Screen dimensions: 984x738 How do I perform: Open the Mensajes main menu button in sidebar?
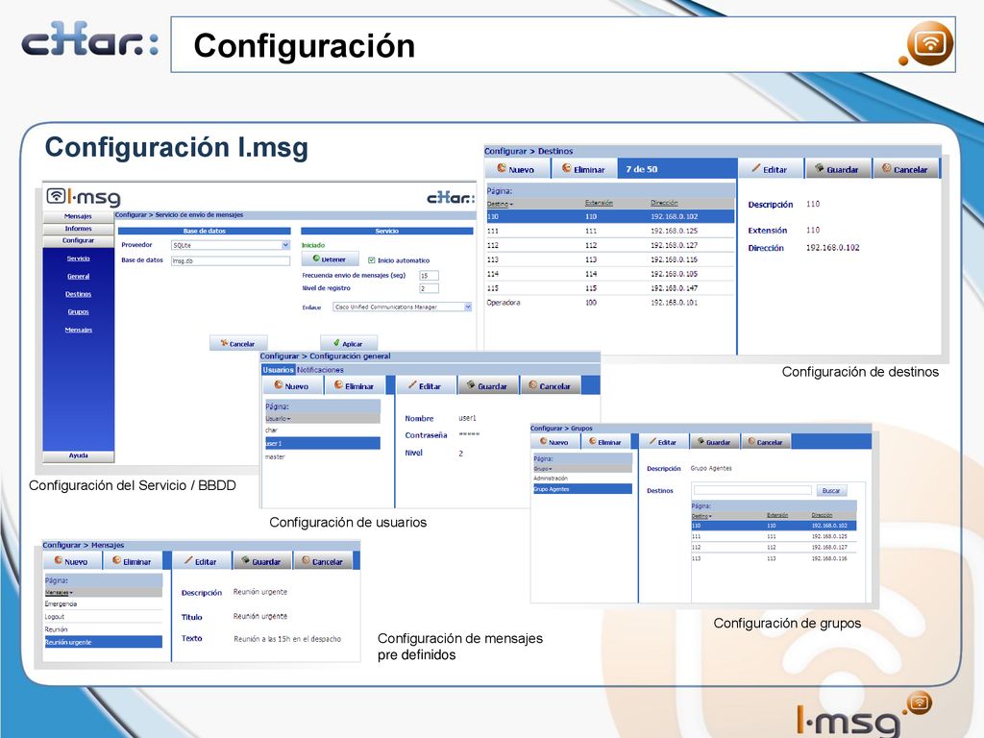(x=78, y=216)
